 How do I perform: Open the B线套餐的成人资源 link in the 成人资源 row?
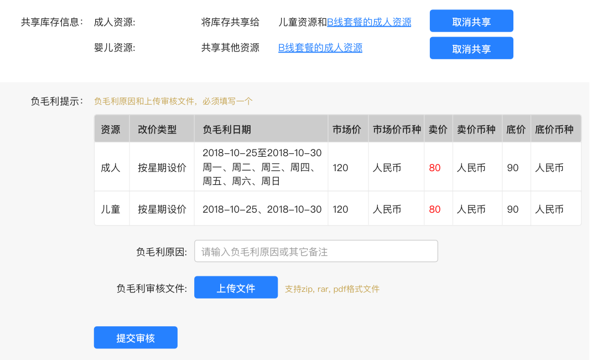tap(369, 22)
